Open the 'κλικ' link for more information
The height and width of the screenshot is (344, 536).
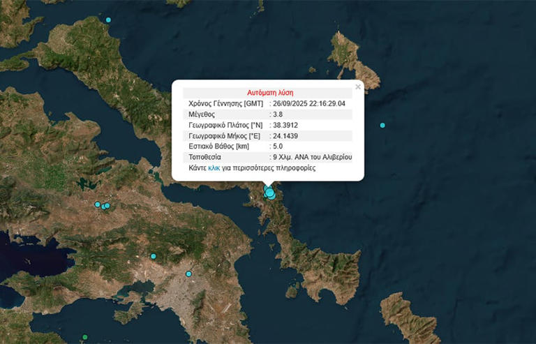click(x=214, y=168)
